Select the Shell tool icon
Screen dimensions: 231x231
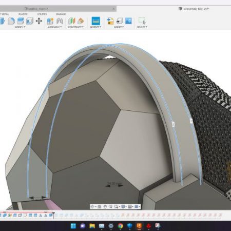[30, 21]
